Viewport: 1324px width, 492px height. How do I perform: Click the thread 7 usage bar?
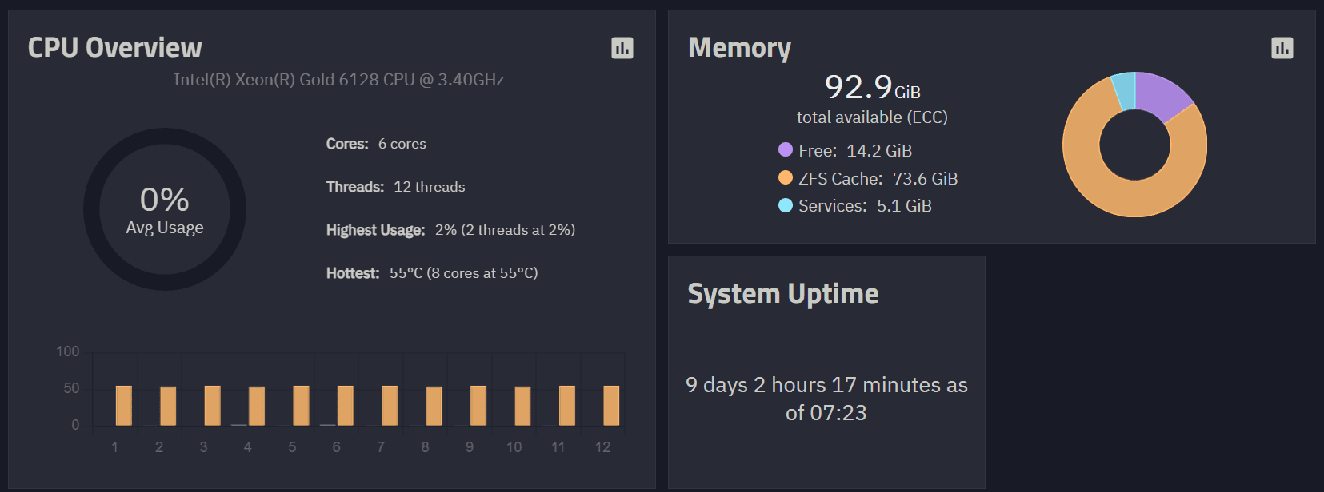[x=390, y=406]
